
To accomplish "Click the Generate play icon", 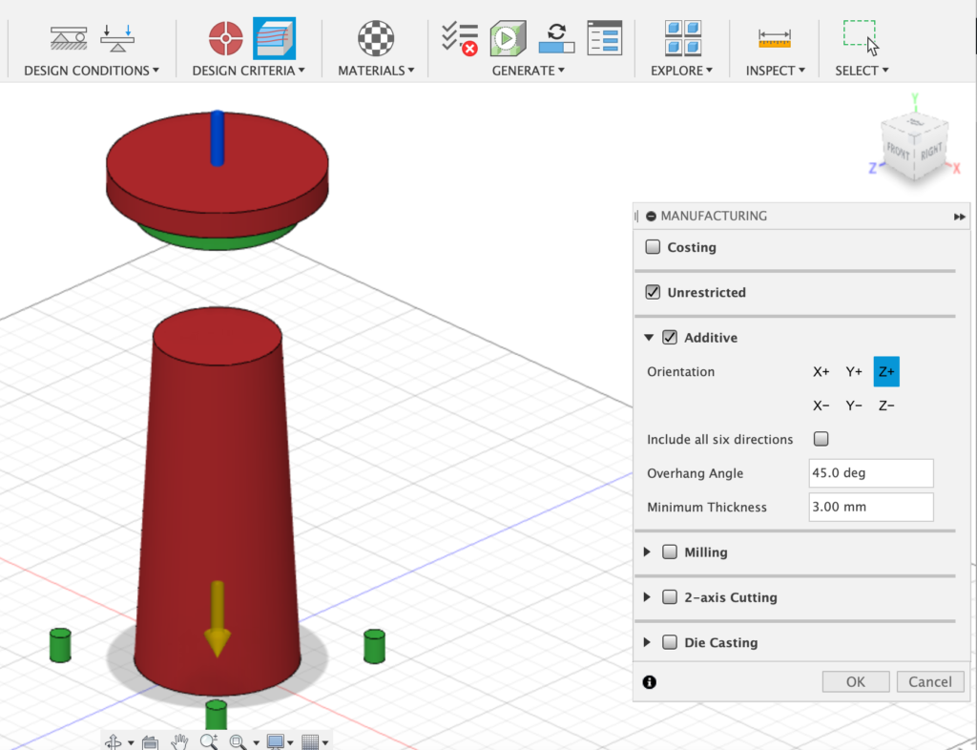I will point(508,39).
